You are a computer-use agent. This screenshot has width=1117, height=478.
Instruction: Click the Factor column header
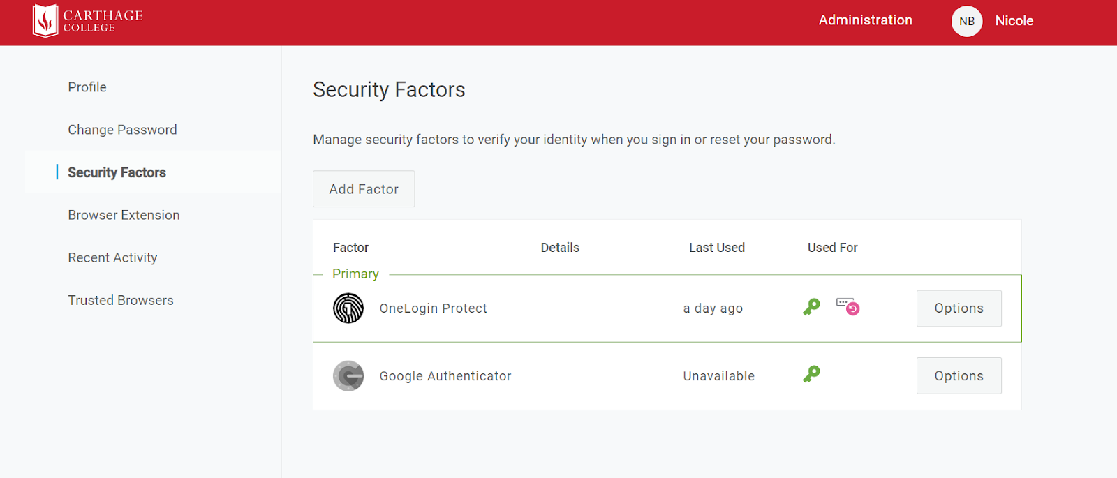click(350, 248)
